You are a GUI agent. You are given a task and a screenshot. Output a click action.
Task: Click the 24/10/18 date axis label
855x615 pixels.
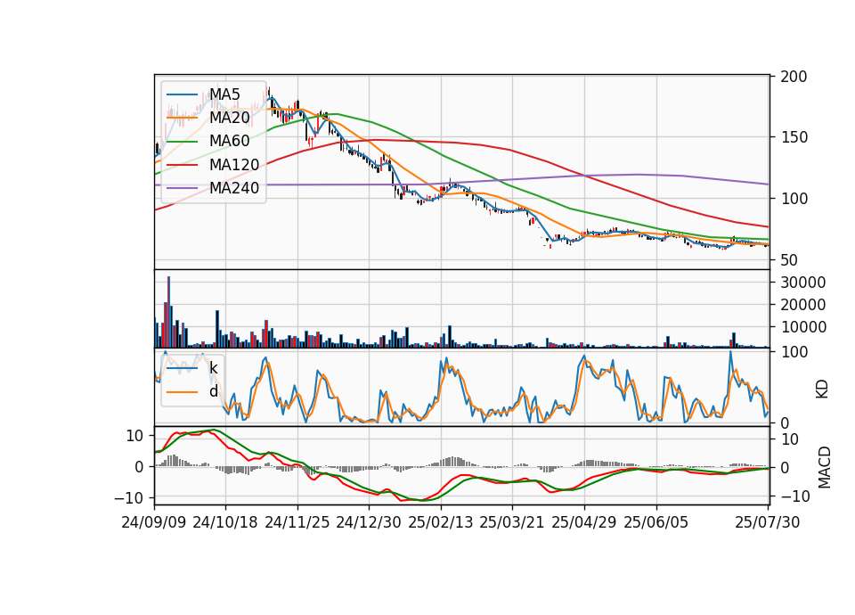(x=225, y=522)
